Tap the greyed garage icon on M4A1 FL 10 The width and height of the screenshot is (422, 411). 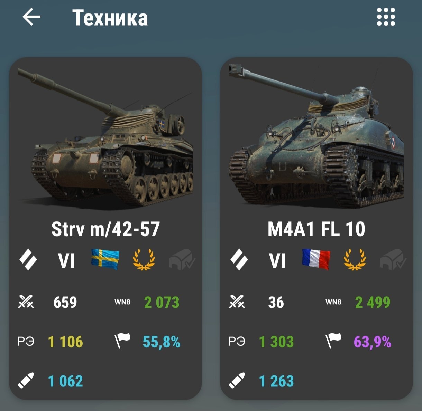(393, 260)
